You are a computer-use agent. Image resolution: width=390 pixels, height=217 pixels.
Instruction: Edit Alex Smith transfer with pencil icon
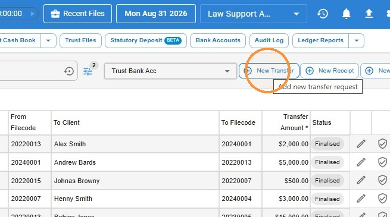point(361,144)
